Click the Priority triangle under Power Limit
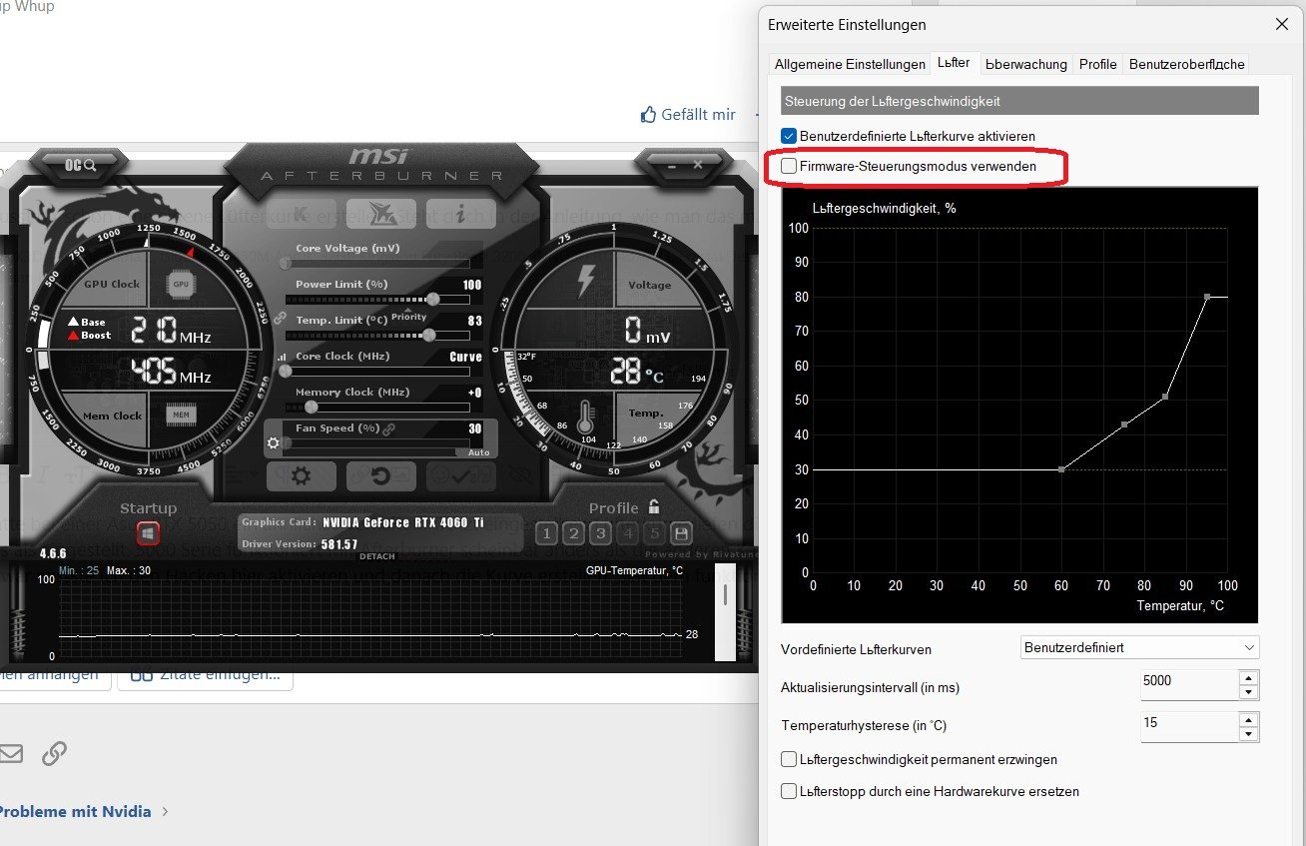1306x846 pixels. point(407,310)
